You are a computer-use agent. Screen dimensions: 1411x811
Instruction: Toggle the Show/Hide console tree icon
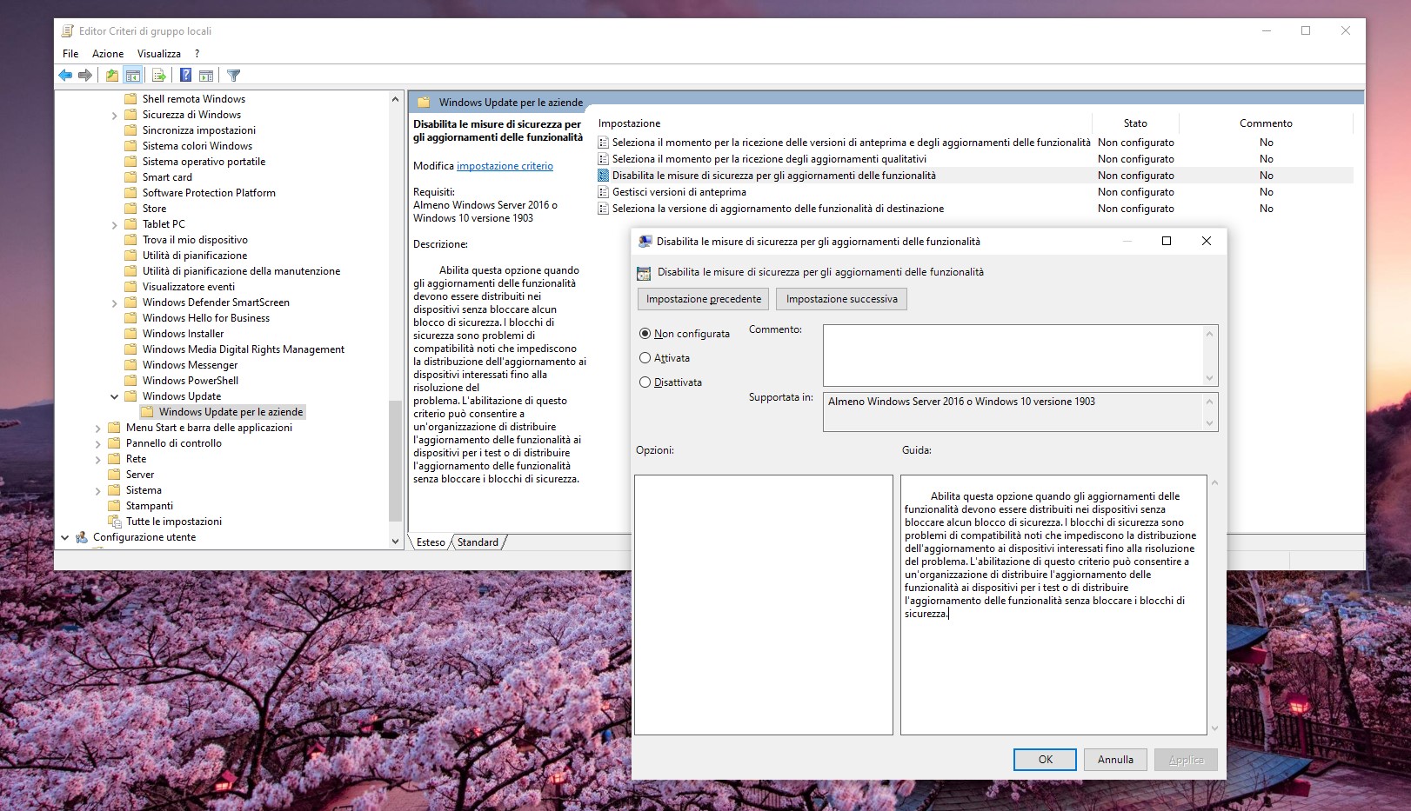coord(132,76)
